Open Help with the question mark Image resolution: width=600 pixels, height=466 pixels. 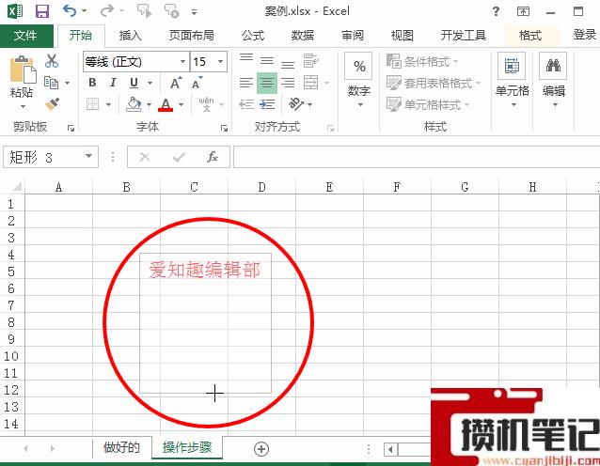pos(496,11)
